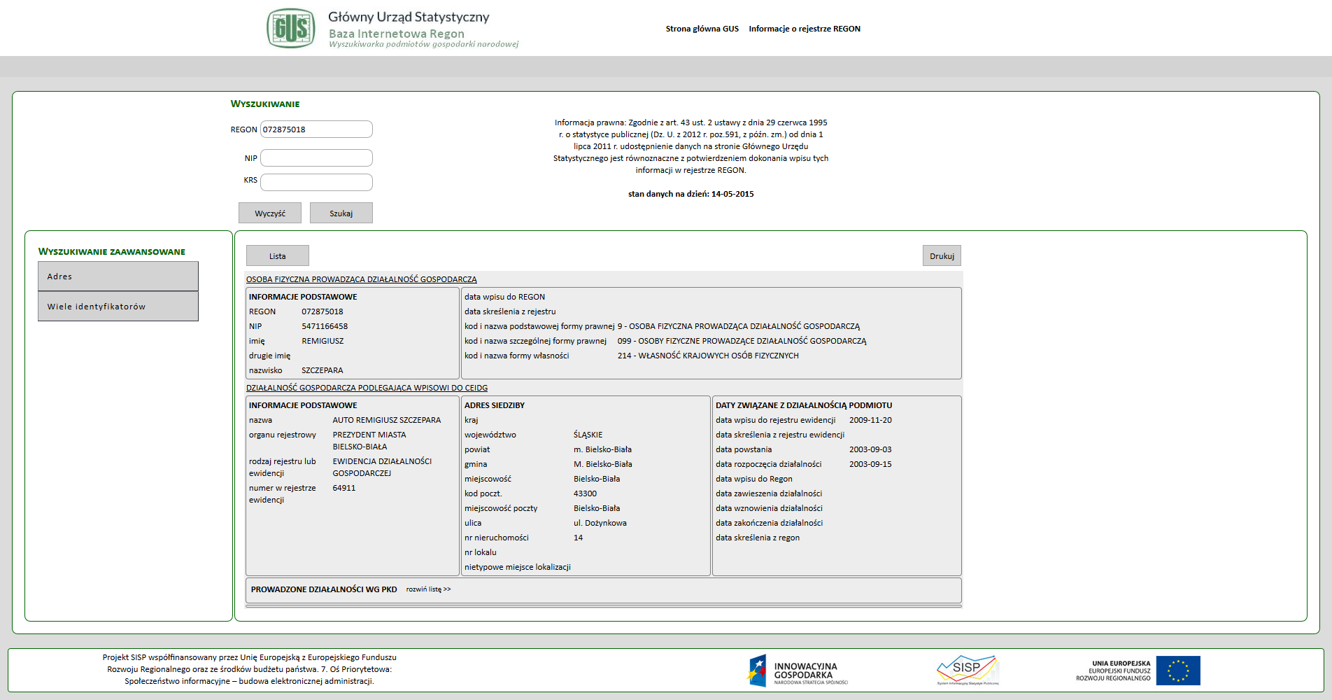The height and width of the screenshot is (700, 1332).
Task: Select ownership form 214 text
Action: point(708,356)
